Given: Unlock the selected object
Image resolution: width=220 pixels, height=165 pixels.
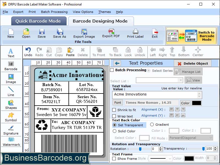Looking at the screenshot, I should click(x=140, y=52).
